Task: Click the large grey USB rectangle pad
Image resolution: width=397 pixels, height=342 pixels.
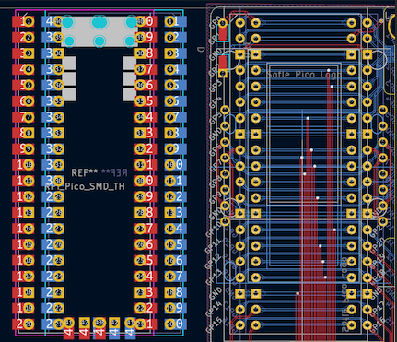Action: [x=99, y=31]
